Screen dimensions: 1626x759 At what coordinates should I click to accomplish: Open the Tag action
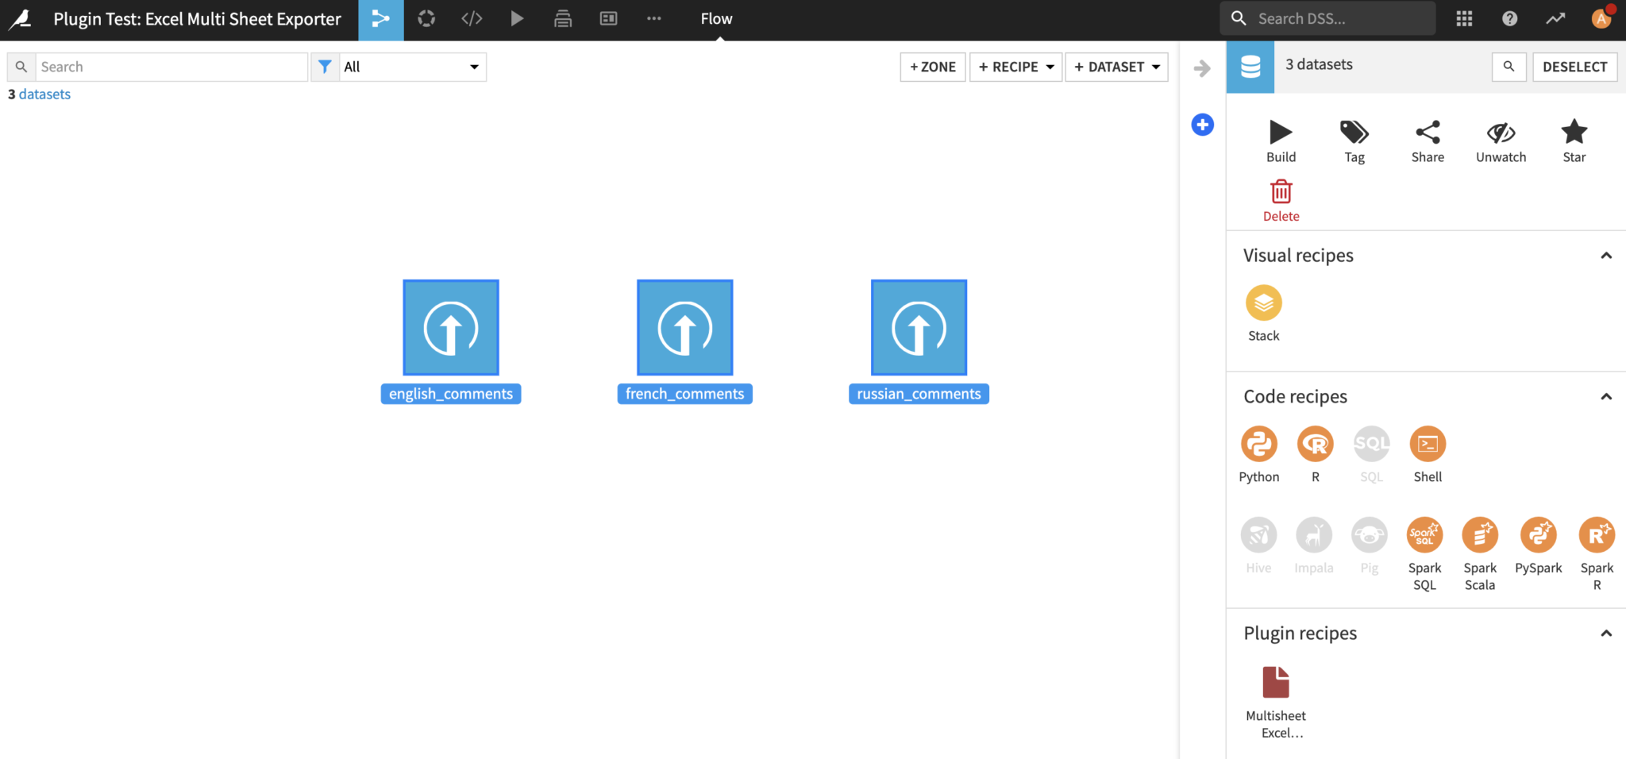1354,133
